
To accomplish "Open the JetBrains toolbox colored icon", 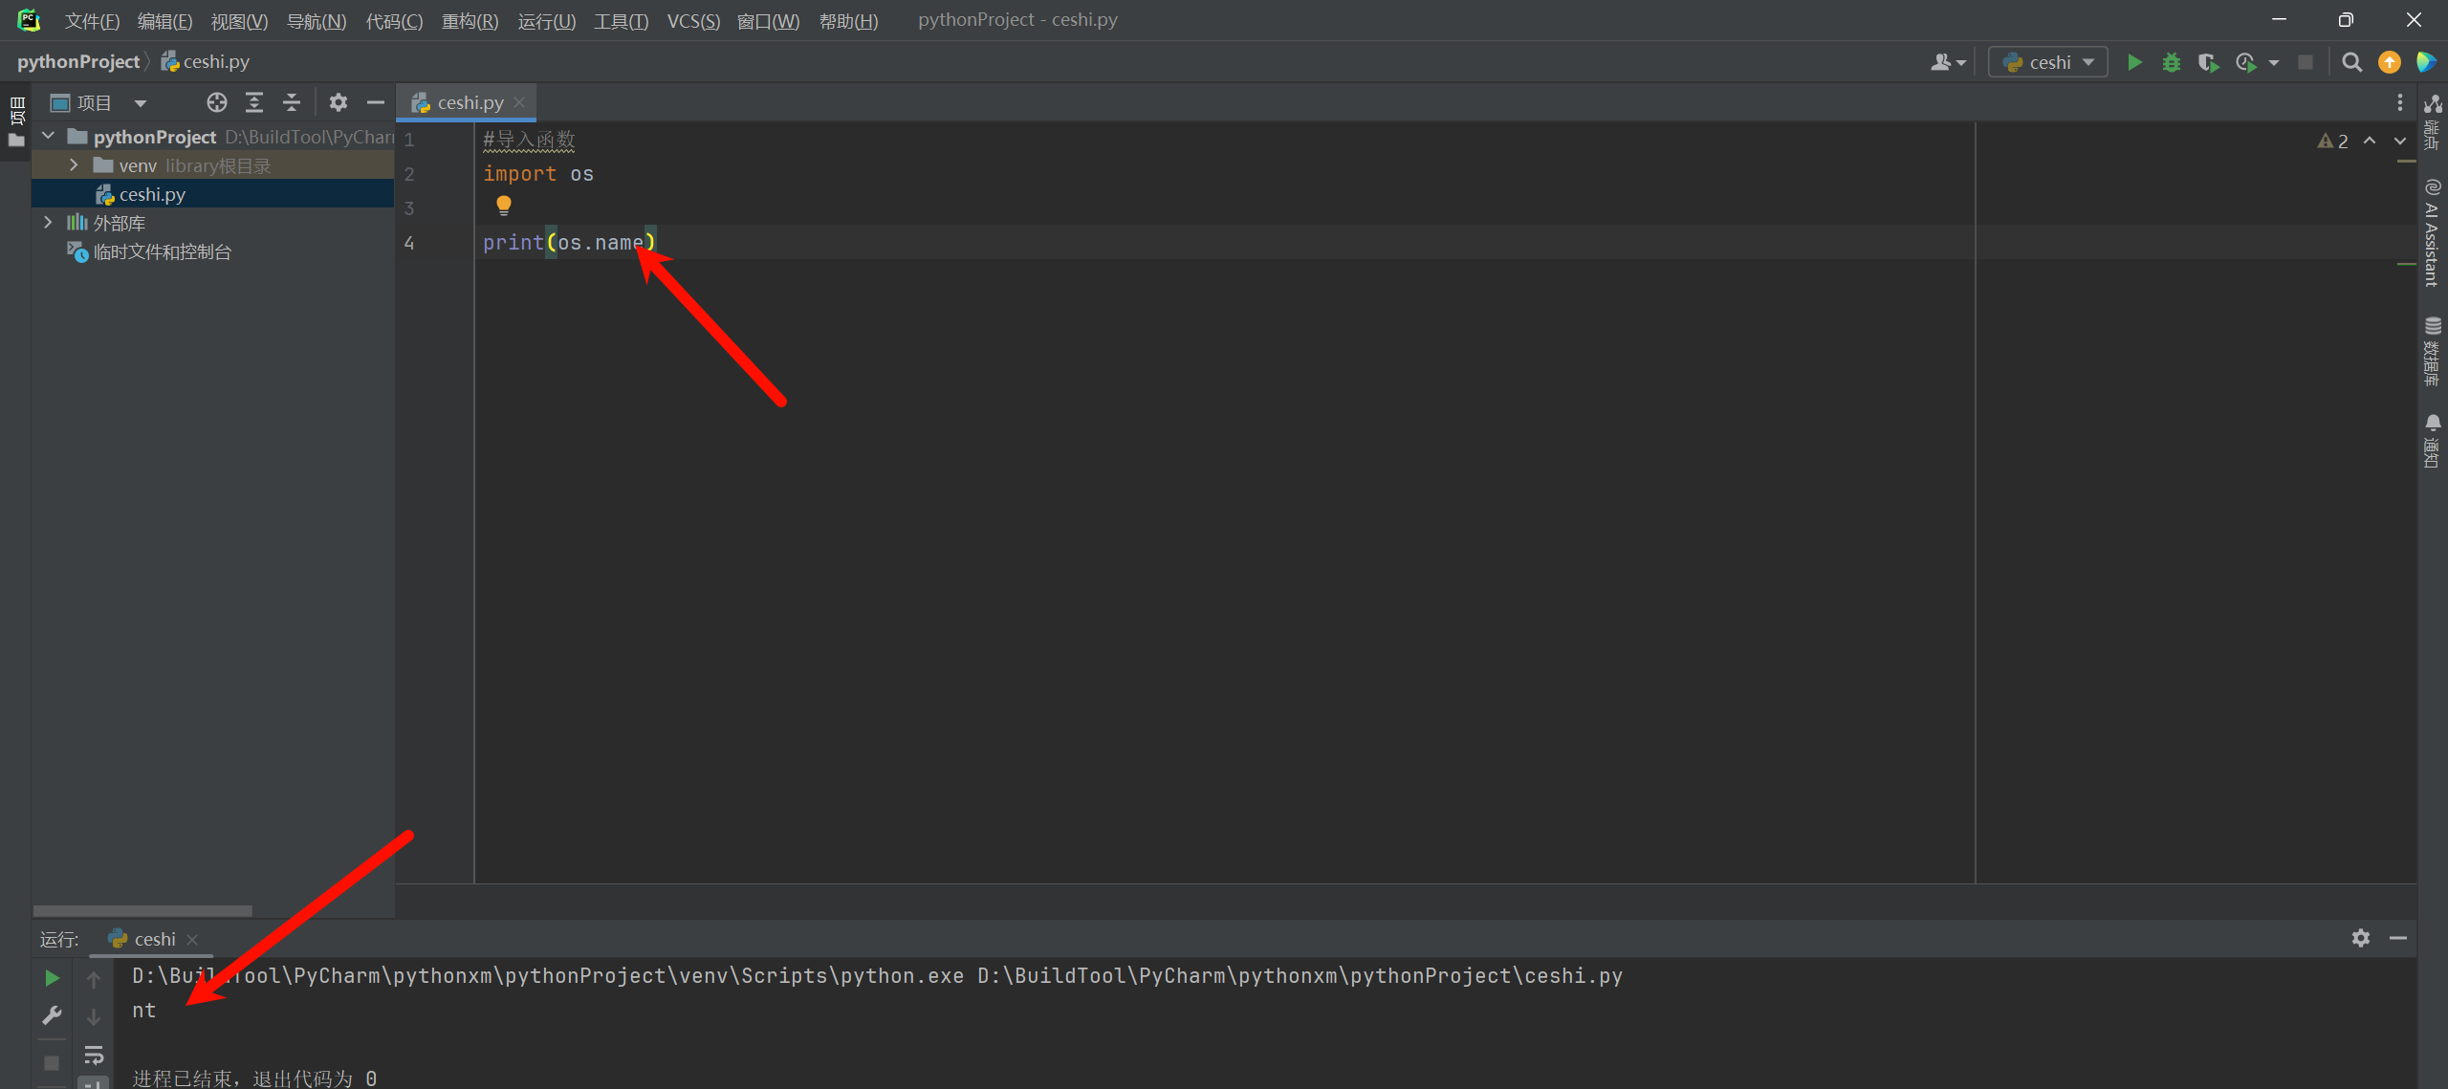I will pos(2426,63).
